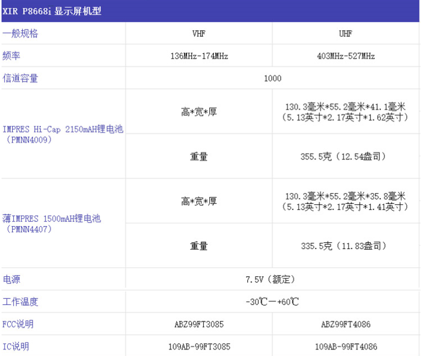Image resolution: width=421 pixels, height=356 pixels.
Task: Click the dimensions cell with 35.8毫米
Action: (x=345, y=201)
